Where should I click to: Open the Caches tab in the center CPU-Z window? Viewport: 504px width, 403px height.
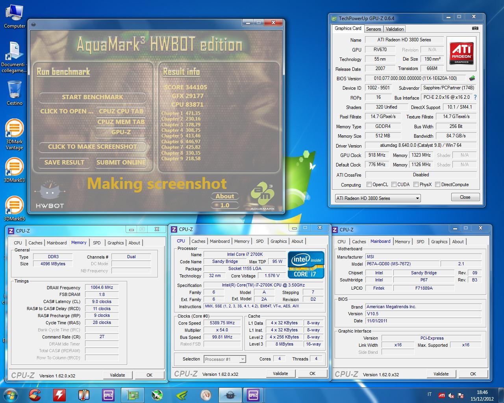(x=198, y=241)
